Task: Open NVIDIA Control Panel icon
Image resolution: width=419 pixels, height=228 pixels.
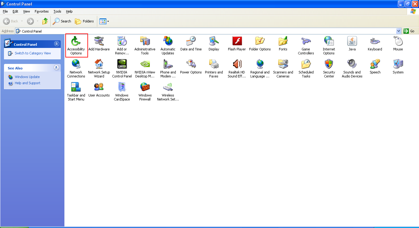Action: (122, 69)
